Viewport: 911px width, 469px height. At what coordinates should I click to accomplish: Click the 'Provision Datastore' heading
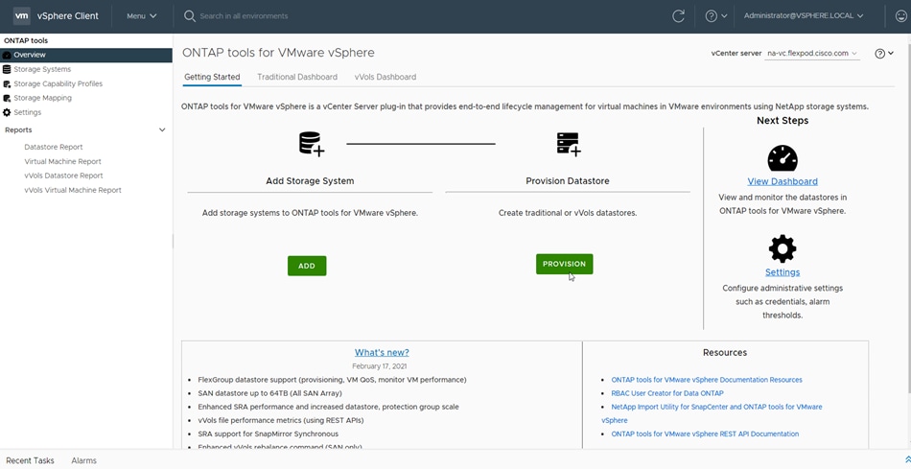[568, 180]
